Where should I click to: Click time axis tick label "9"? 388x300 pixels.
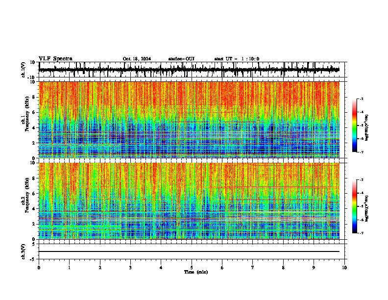[314, 268]
